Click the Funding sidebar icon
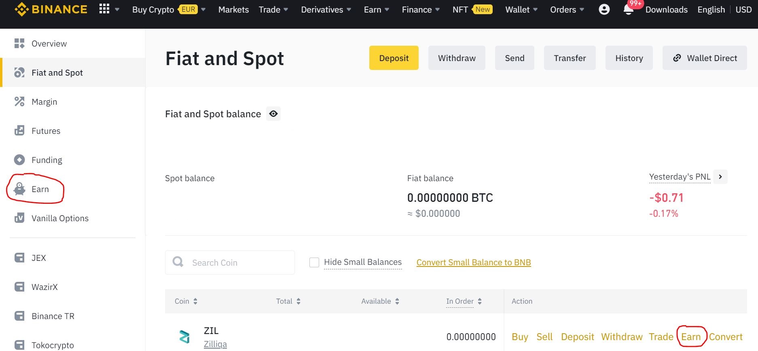Image resolution: width=758 pixels, height=351 pixels. 19,160
